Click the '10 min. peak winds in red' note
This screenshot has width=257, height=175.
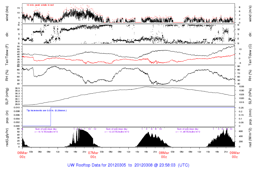tap(40, 5)
